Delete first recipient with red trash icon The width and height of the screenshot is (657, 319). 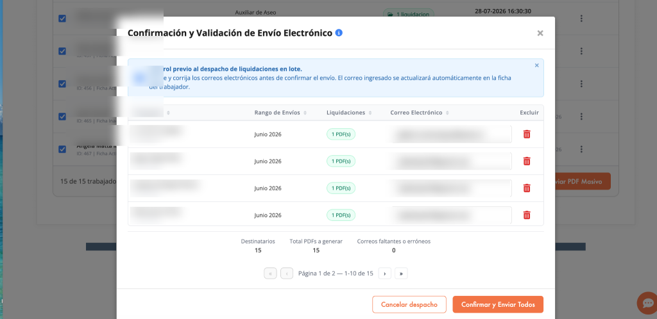(527, 135)
